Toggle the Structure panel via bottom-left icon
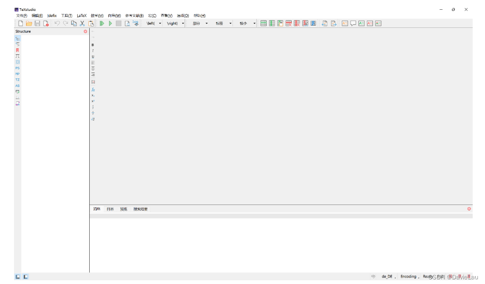Viewport: 485px width, 284px height. 17,276
